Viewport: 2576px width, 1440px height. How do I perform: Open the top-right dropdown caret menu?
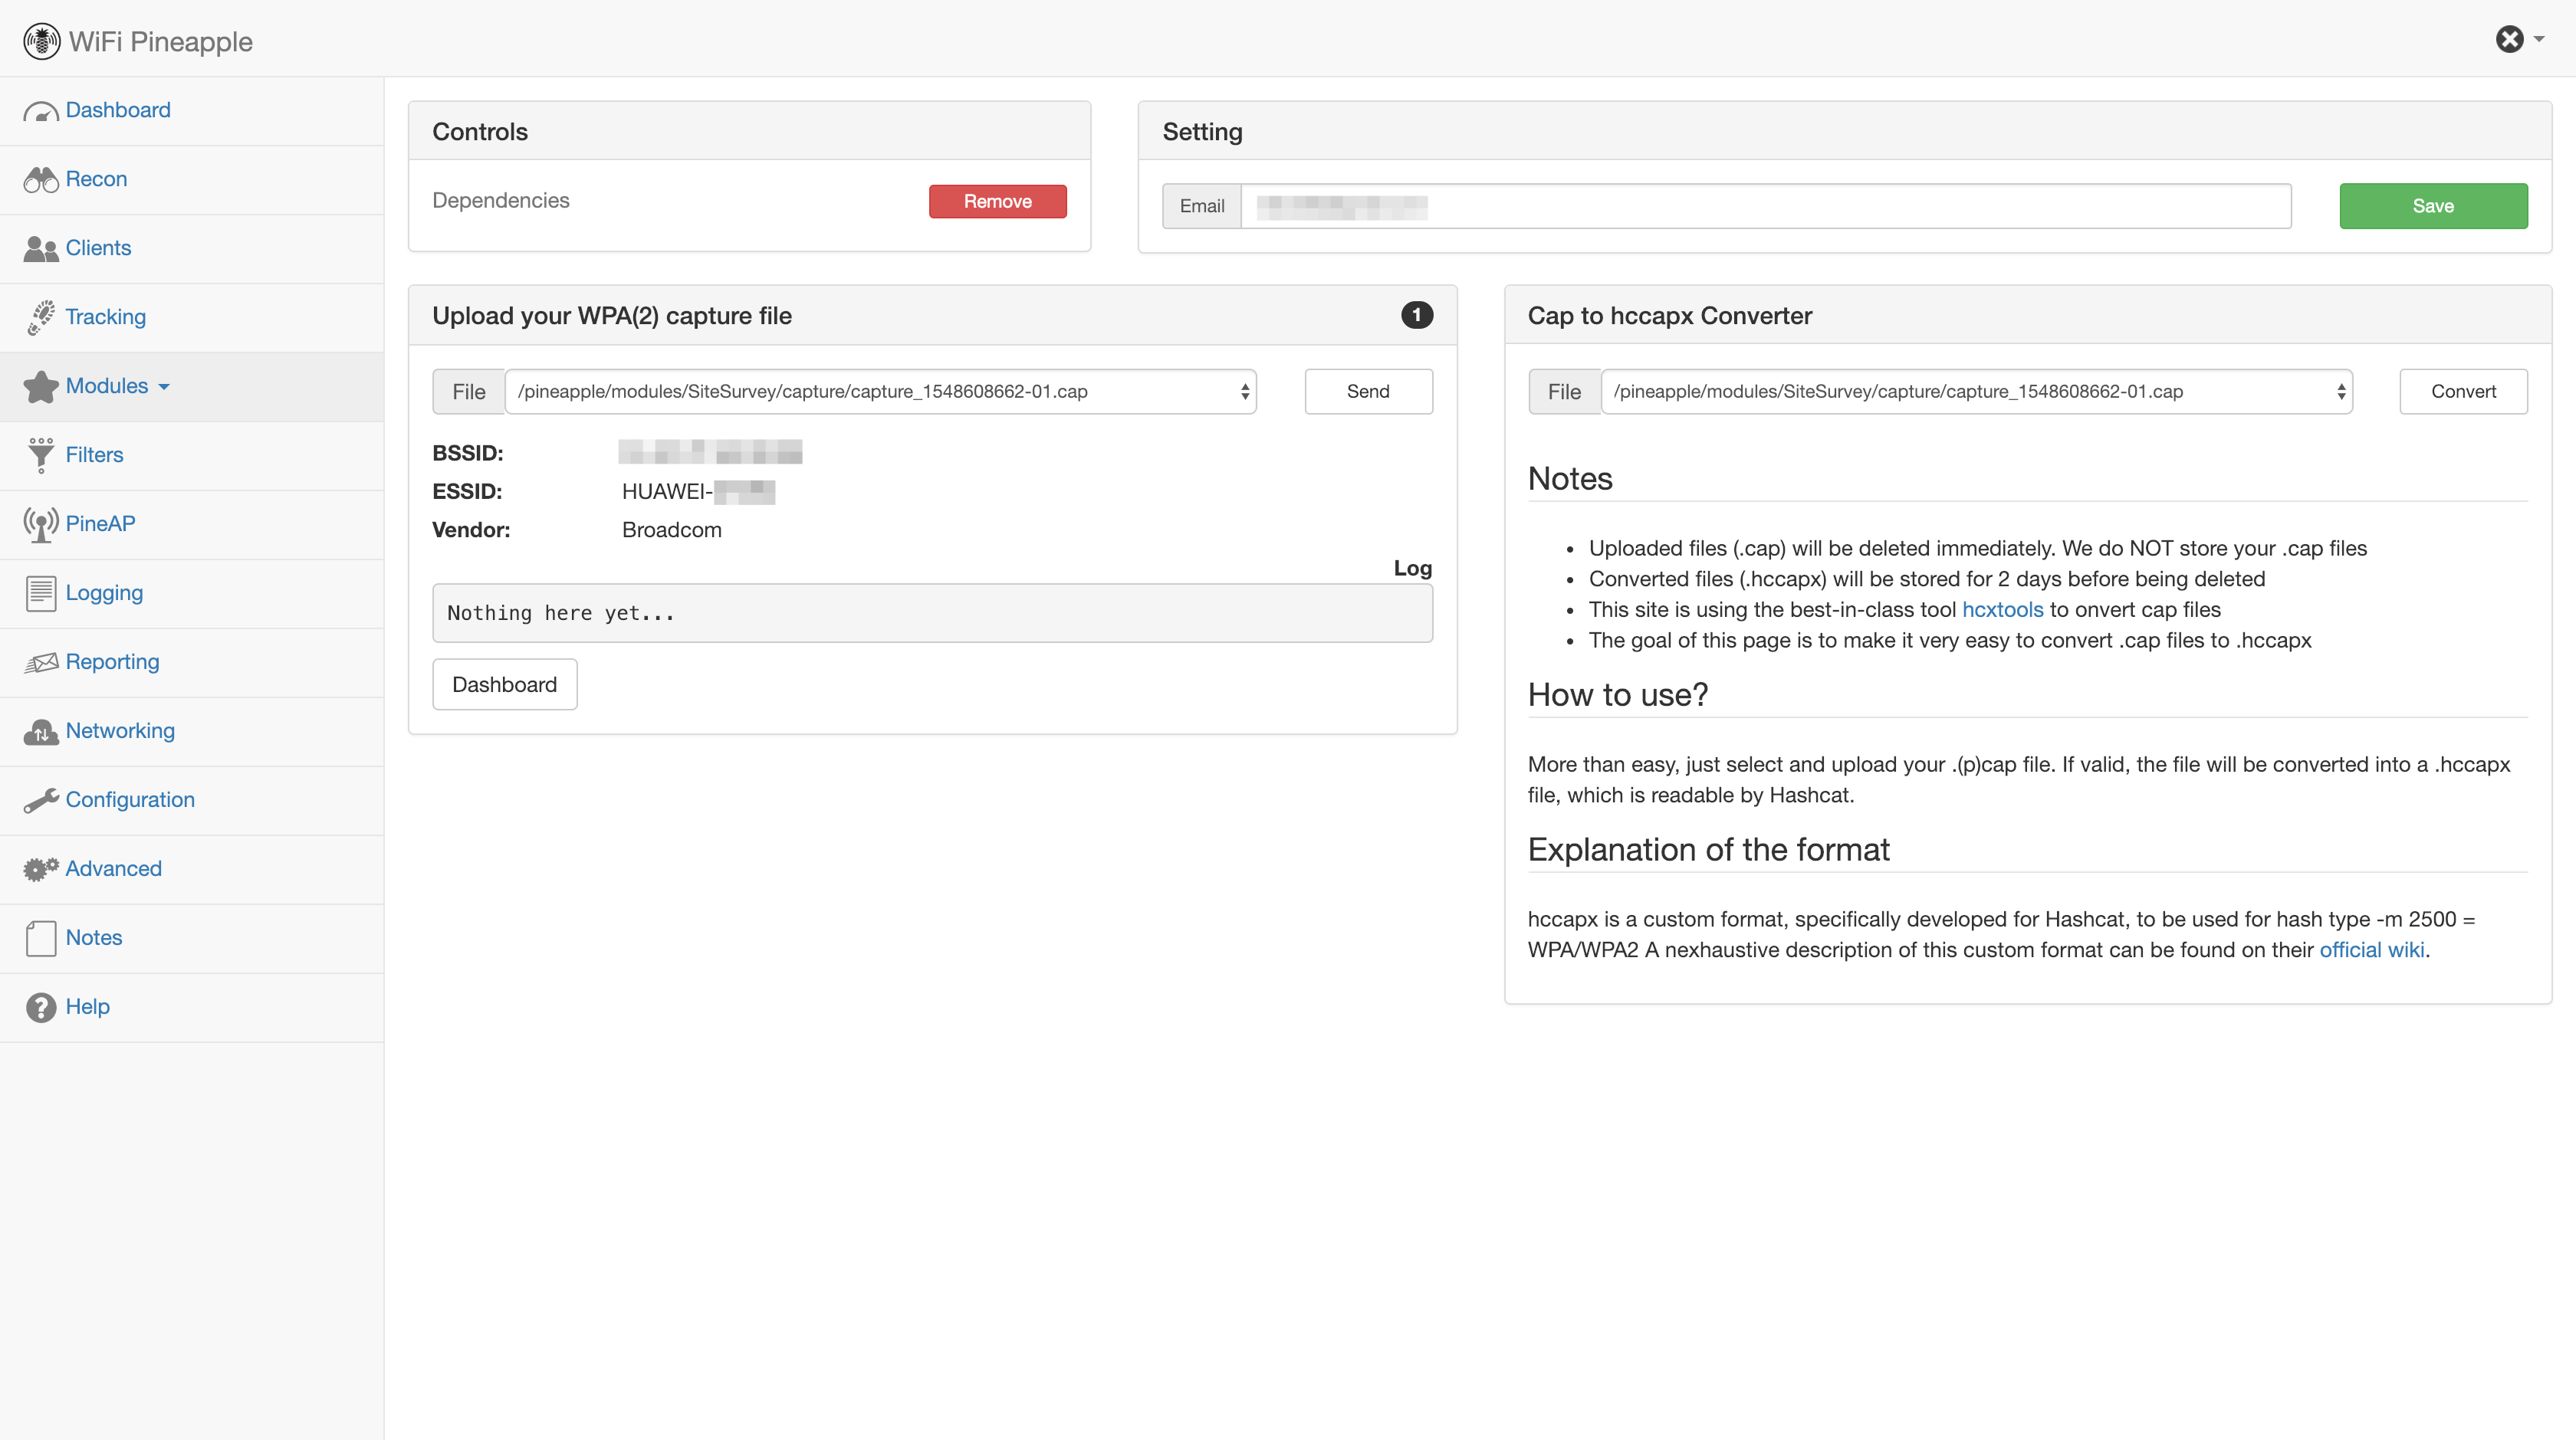(2539, 39)
